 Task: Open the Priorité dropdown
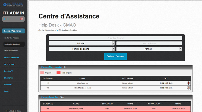point(82,43)
